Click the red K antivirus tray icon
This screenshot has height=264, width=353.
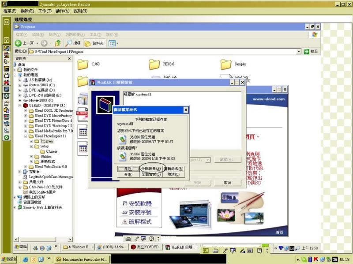pyautogui.click(x=316, y=260)
